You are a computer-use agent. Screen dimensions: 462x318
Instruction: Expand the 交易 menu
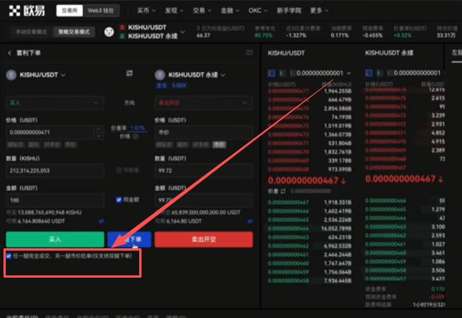coord(202,10)
